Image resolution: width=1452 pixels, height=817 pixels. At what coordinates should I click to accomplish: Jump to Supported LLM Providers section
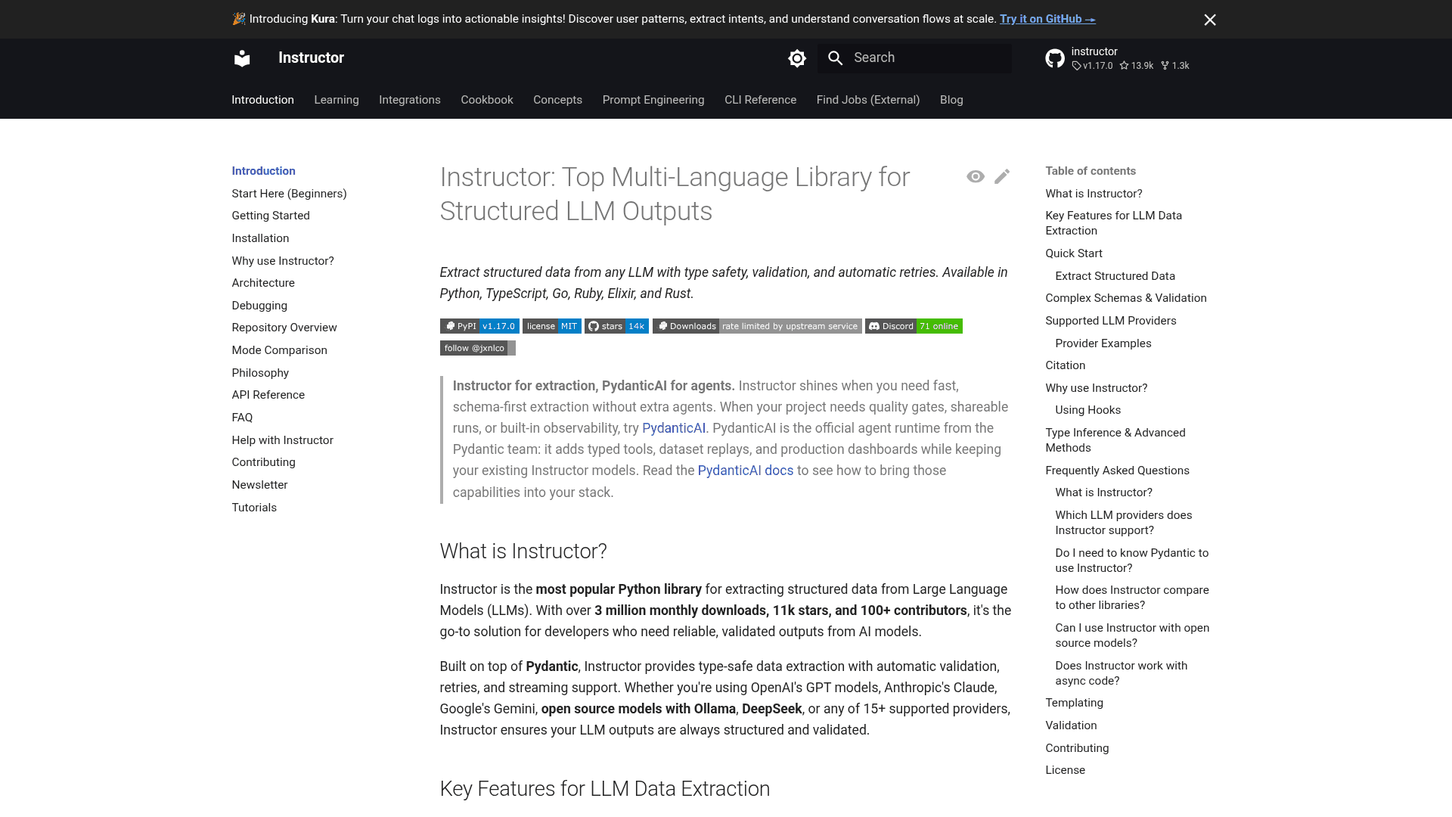[x=1110, y=321]
